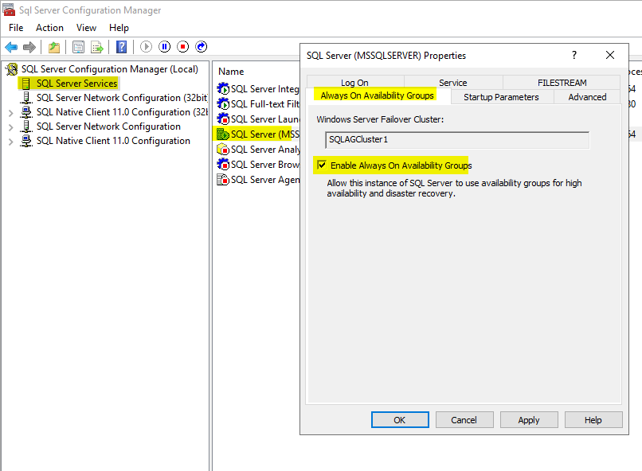Viewport: 642px width, 471px height.
Task: Click SQL Full-text Filter Daemon row icon
Action: [223, 104]
